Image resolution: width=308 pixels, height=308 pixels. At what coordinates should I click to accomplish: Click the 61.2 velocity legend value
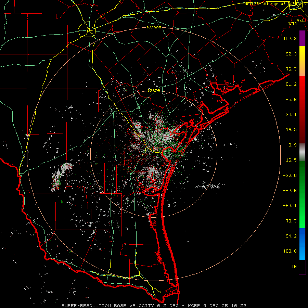tap(291, 84)
